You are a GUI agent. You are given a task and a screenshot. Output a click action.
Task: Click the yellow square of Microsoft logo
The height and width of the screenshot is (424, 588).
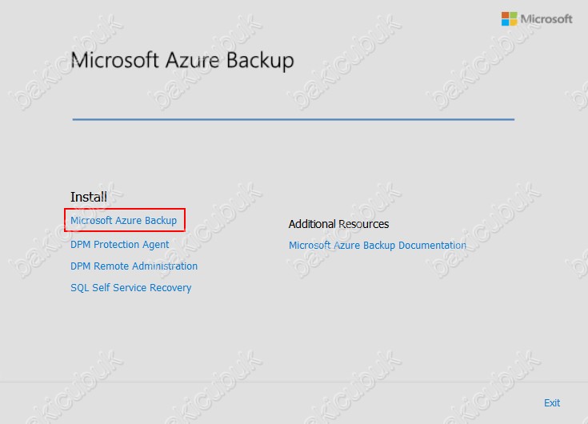tap(513, 22)
